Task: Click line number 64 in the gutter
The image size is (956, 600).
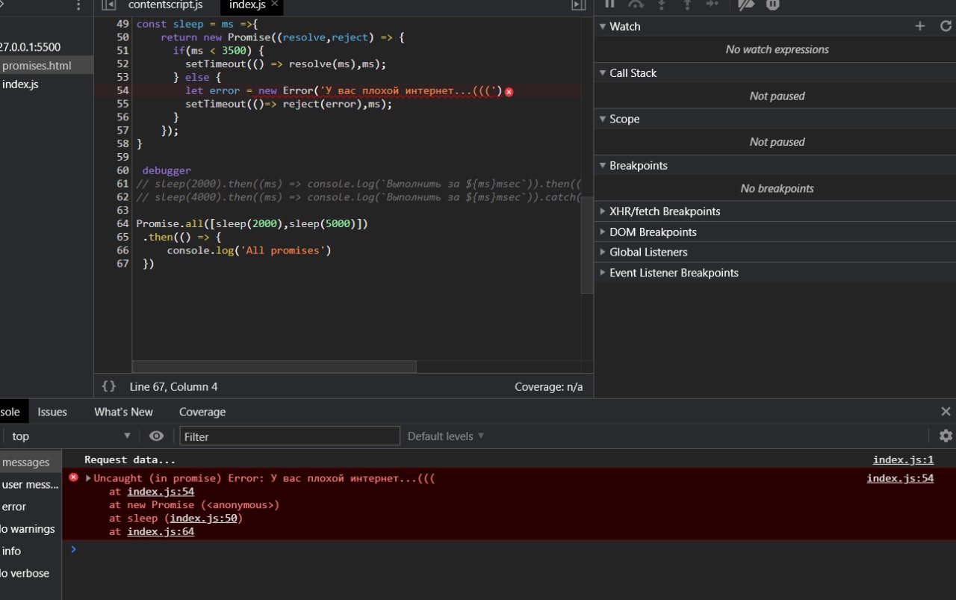Action: [122, 223]
